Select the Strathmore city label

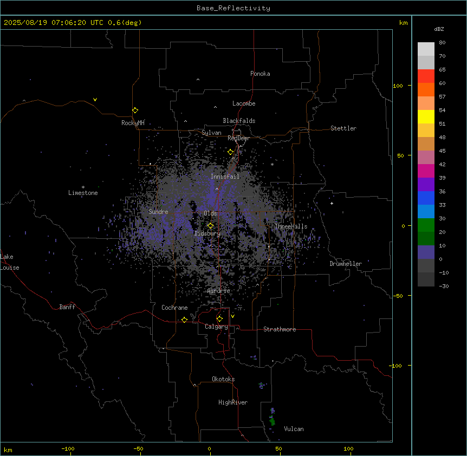tap(280, 329)
